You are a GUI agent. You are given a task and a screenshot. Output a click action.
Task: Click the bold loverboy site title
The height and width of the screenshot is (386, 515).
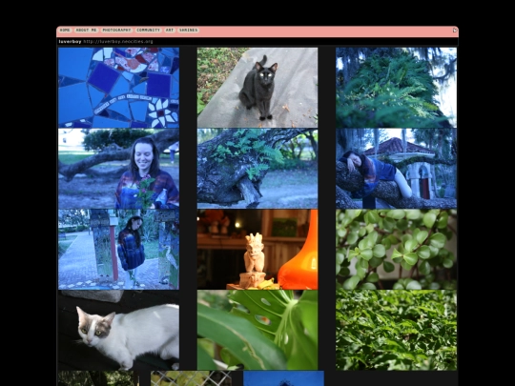[70, 41]
